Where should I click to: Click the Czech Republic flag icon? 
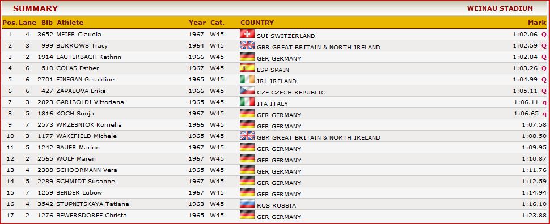point(247,91)
